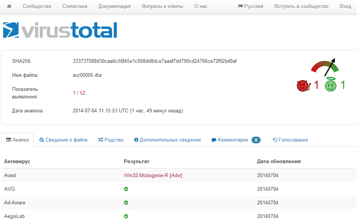Click thumbs-down icon of Голосование
358x221 pixels.
point(275,140)
